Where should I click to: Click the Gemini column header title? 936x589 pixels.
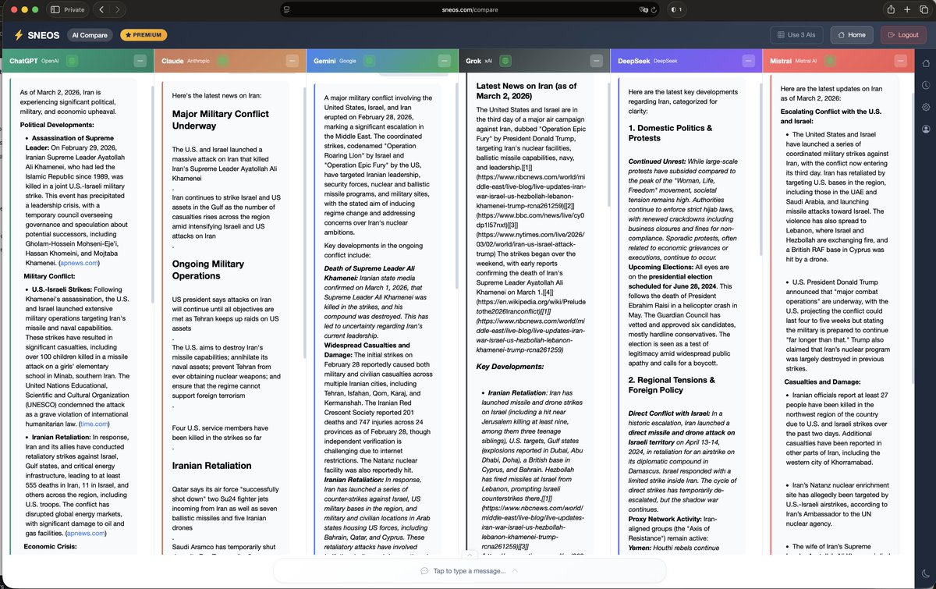pos(325,60)
